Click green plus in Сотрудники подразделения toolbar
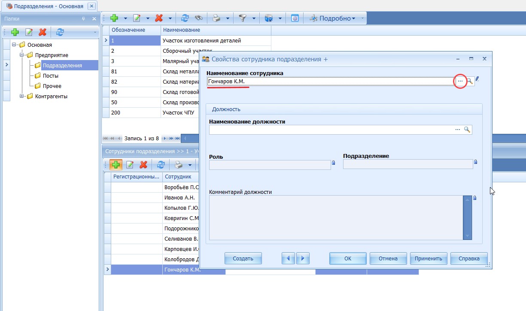Viewport: 526px width, 311px height. (116, 165)
